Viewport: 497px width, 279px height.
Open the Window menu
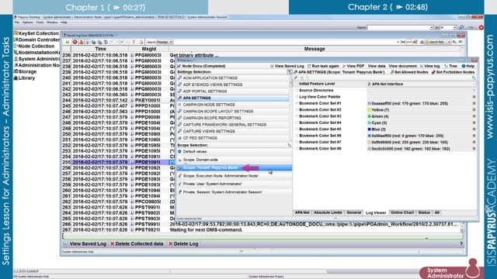(52, 22)
